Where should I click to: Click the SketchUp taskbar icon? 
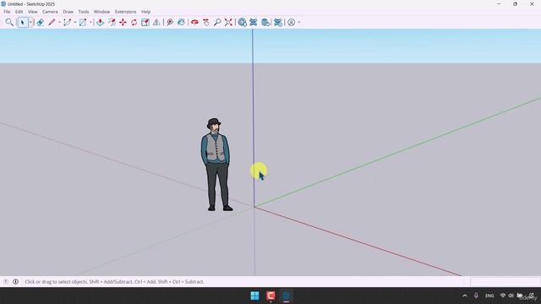[287, 296]
